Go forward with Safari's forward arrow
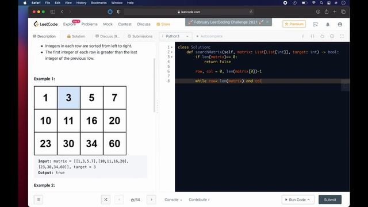Viewport: 368px width, 207px height. (x=70, y=11)
